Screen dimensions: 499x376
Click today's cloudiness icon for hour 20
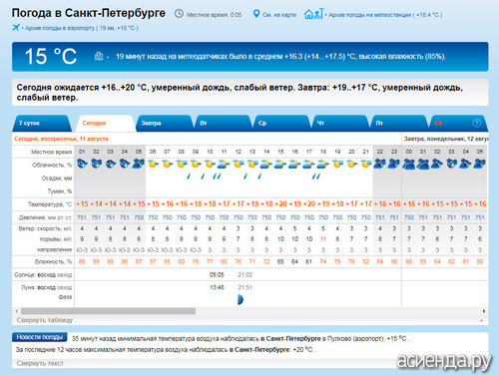click(x=352, y=164)
